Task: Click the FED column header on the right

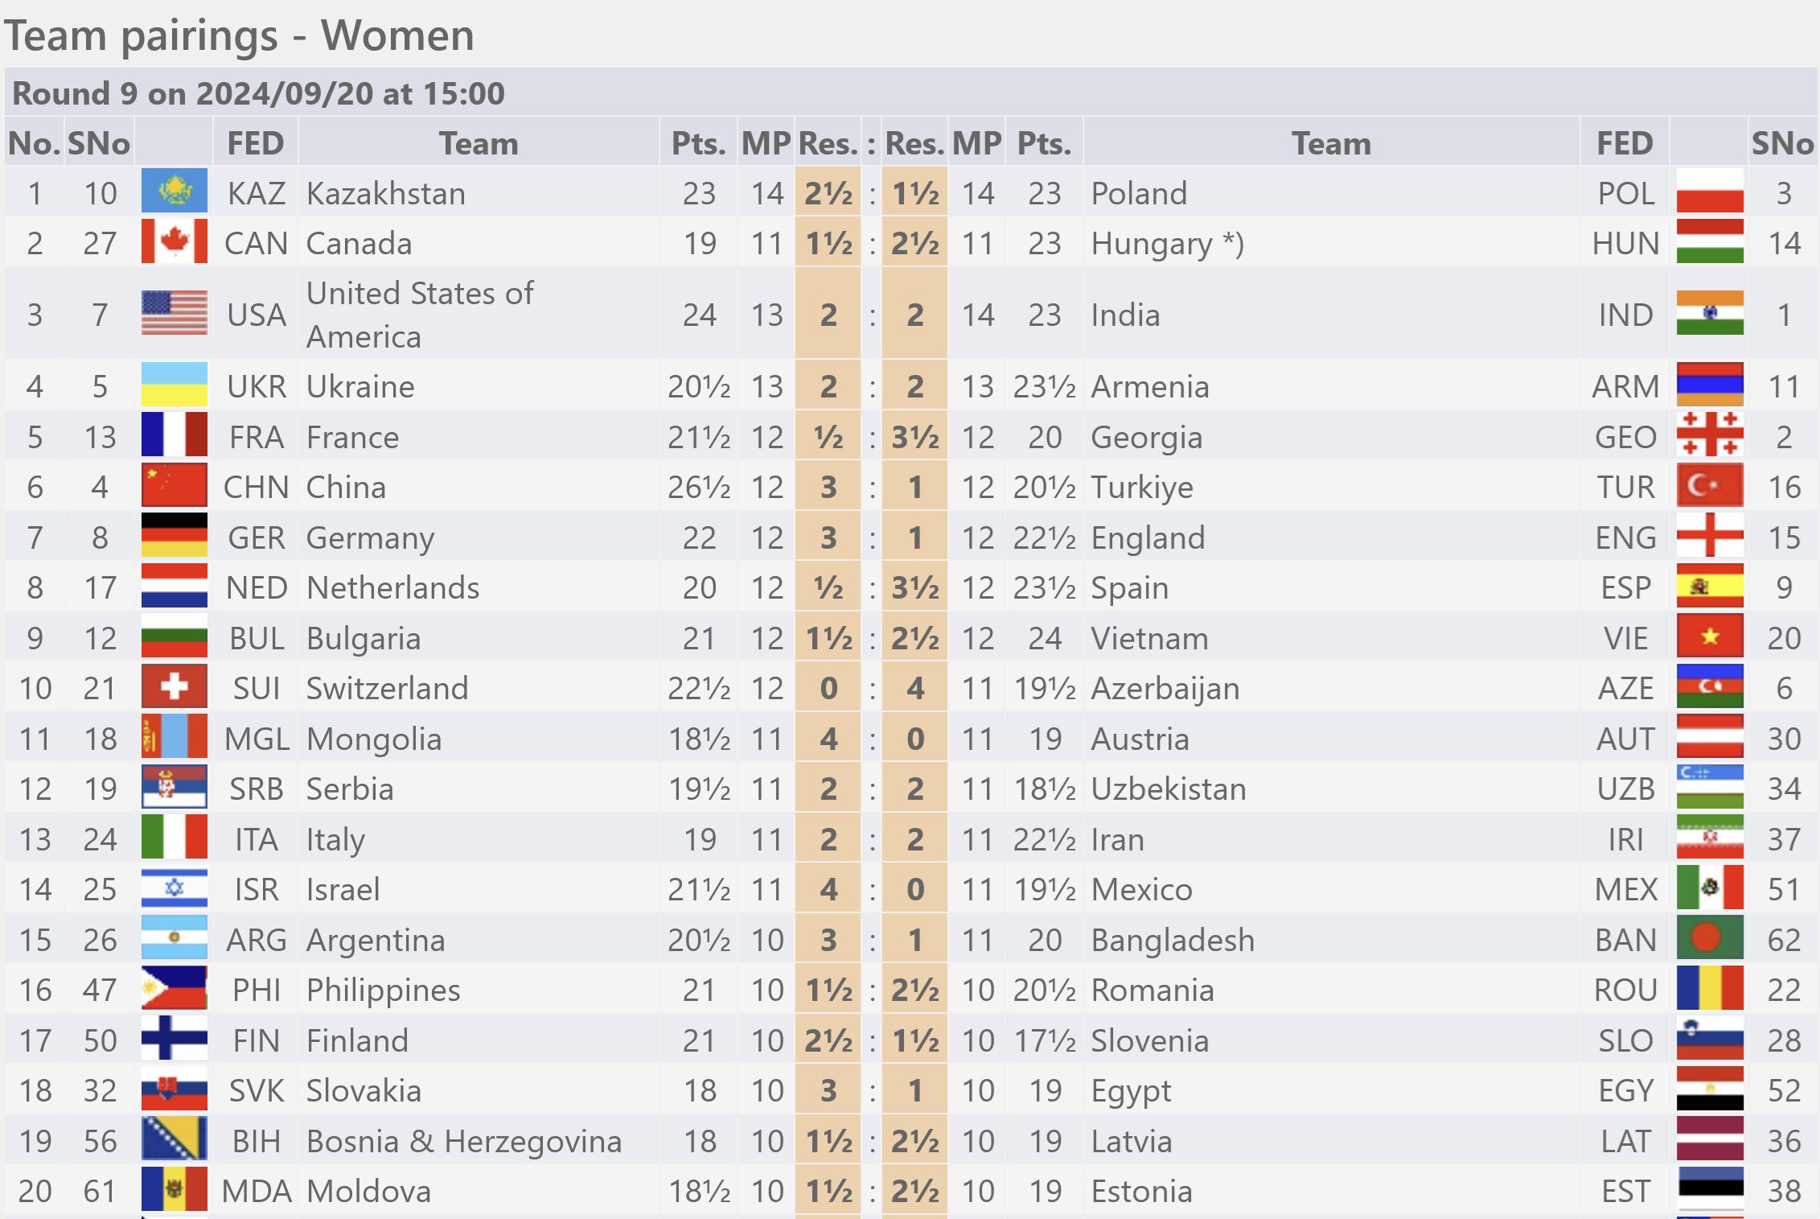Action: pyautogui.click(x=1625, y=143)
